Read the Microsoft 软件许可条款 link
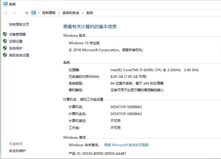This screenshot has width=221, height=159. pos(126,145)
